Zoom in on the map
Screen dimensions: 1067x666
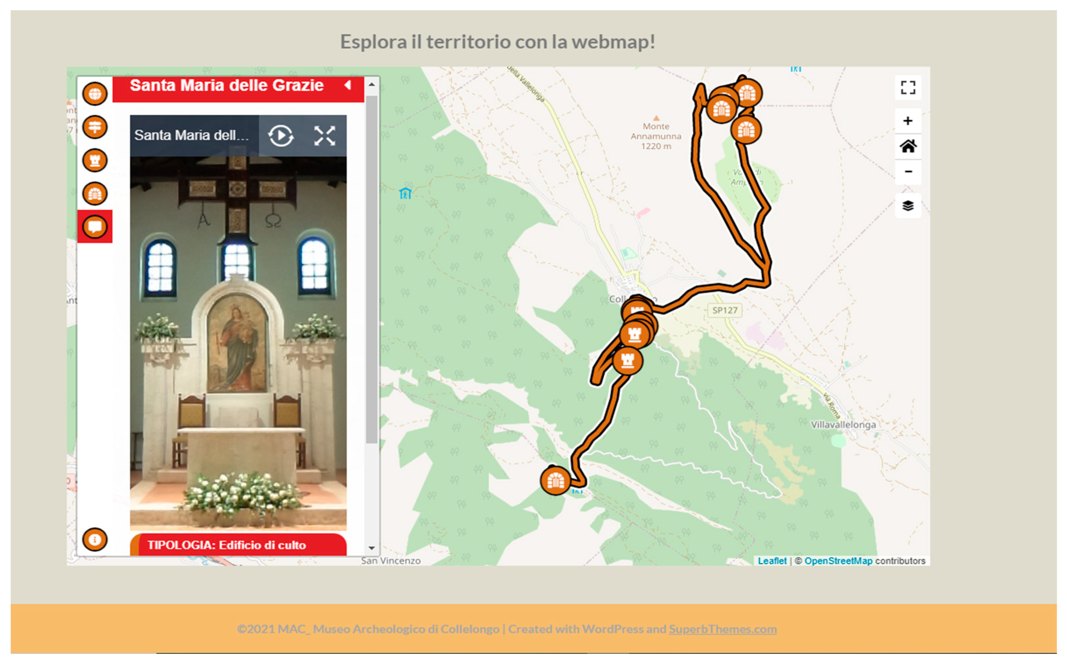[908, 121]
